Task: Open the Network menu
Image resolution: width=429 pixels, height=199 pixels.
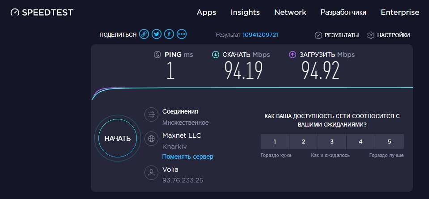Action: pos(290,13)
